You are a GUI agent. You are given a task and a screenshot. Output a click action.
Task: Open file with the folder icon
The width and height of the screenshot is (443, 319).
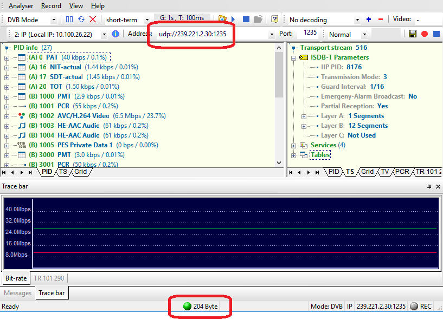click(x=222, y=19)
